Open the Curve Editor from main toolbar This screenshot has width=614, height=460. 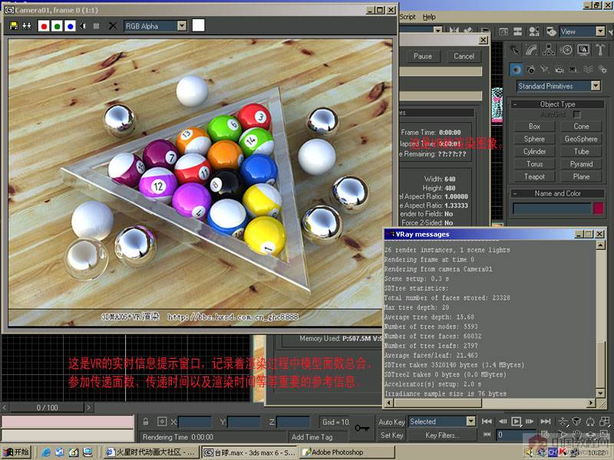pyautogui.click(x=503, y=31)
